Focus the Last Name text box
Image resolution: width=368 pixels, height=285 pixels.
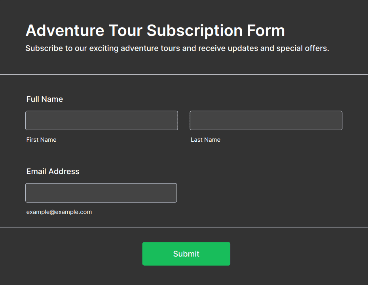tap(266, 121)
